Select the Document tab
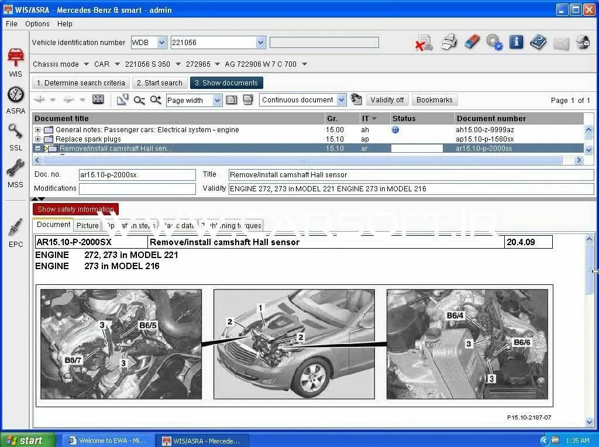 (x=53, y=225)
